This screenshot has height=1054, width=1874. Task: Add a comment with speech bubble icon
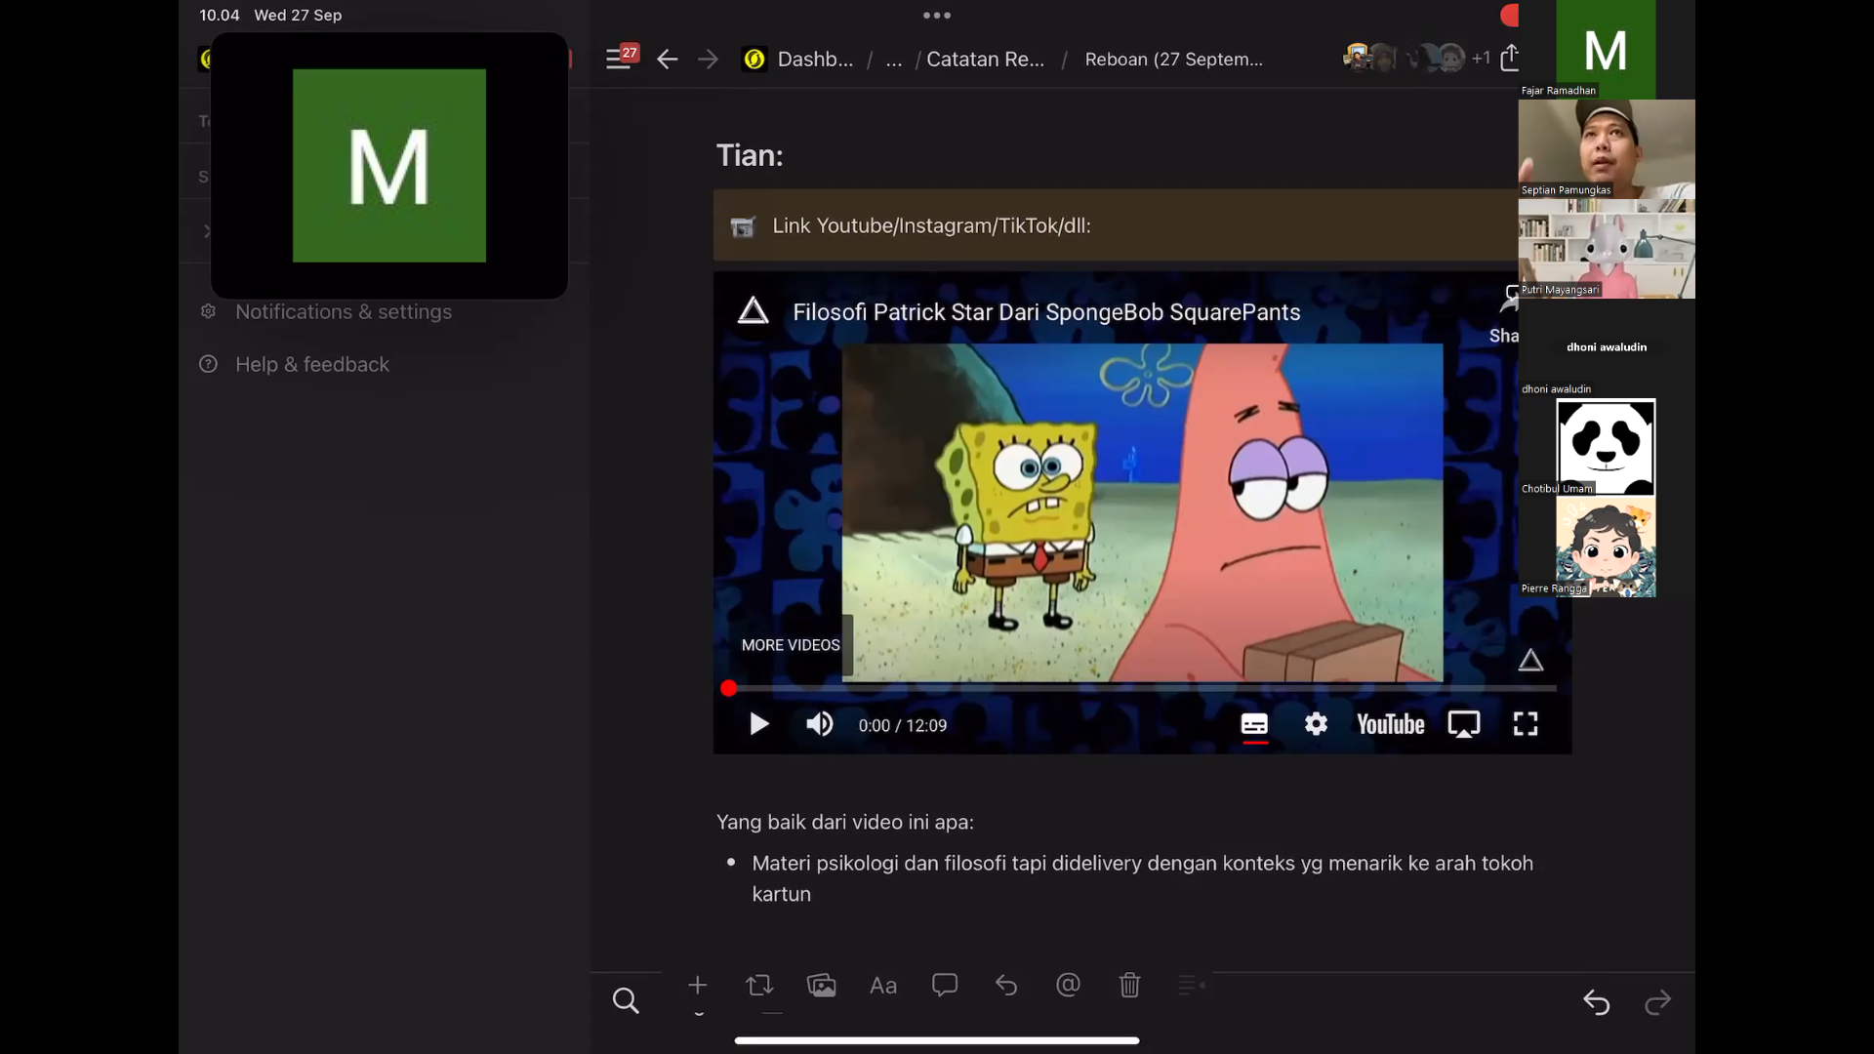(x=945, y=986)
